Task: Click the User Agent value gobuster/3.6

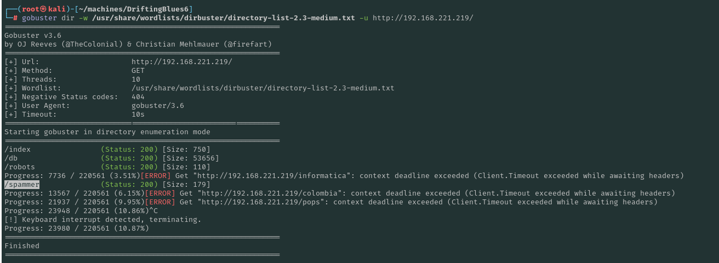Action: click(158, 106)
